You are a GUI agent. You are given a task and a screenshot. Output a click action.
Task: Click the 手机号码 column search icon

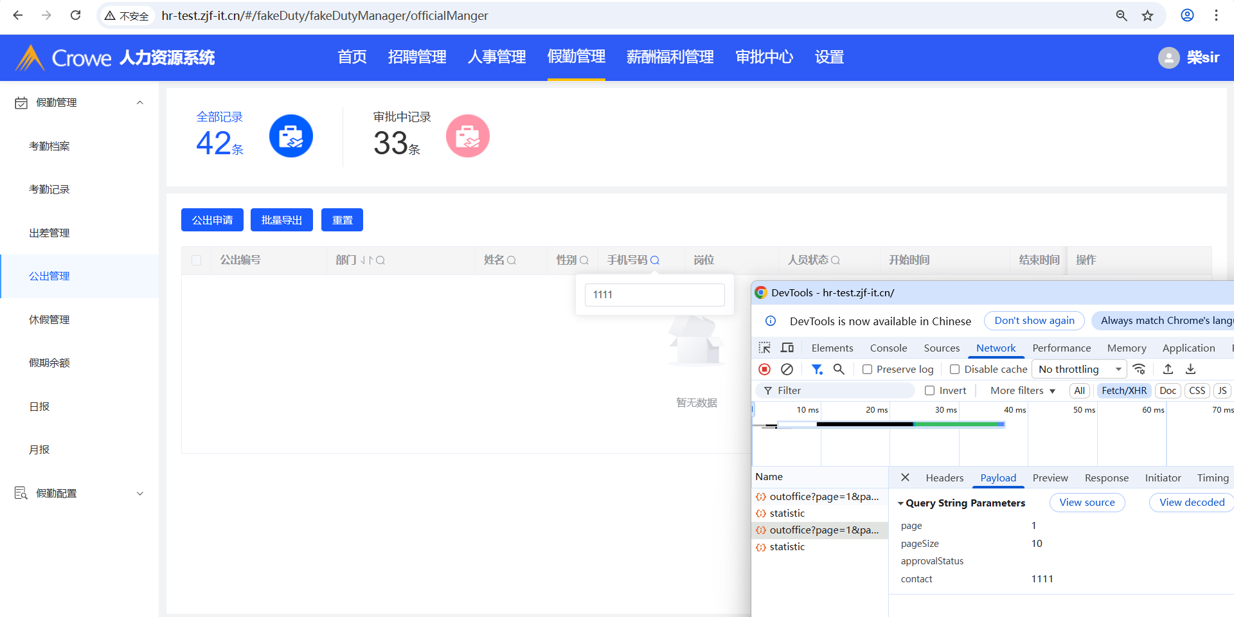pos(655,260)
